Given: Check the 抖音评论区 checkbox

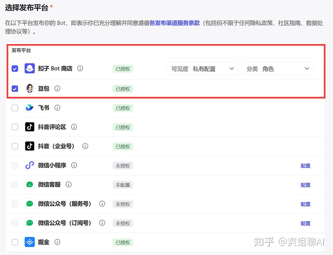Looking at the screenshot, I should click(x=15, y=127).
